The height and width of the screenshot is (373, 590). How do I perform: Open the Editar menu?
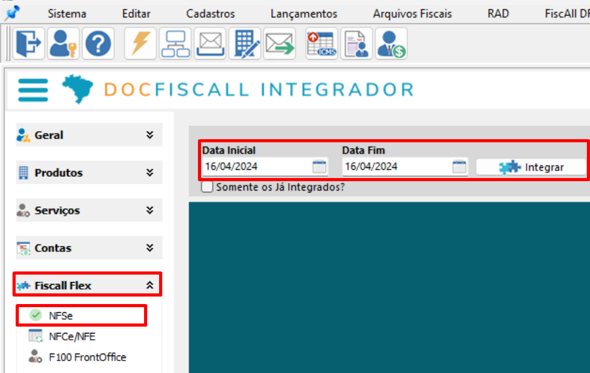136,14
